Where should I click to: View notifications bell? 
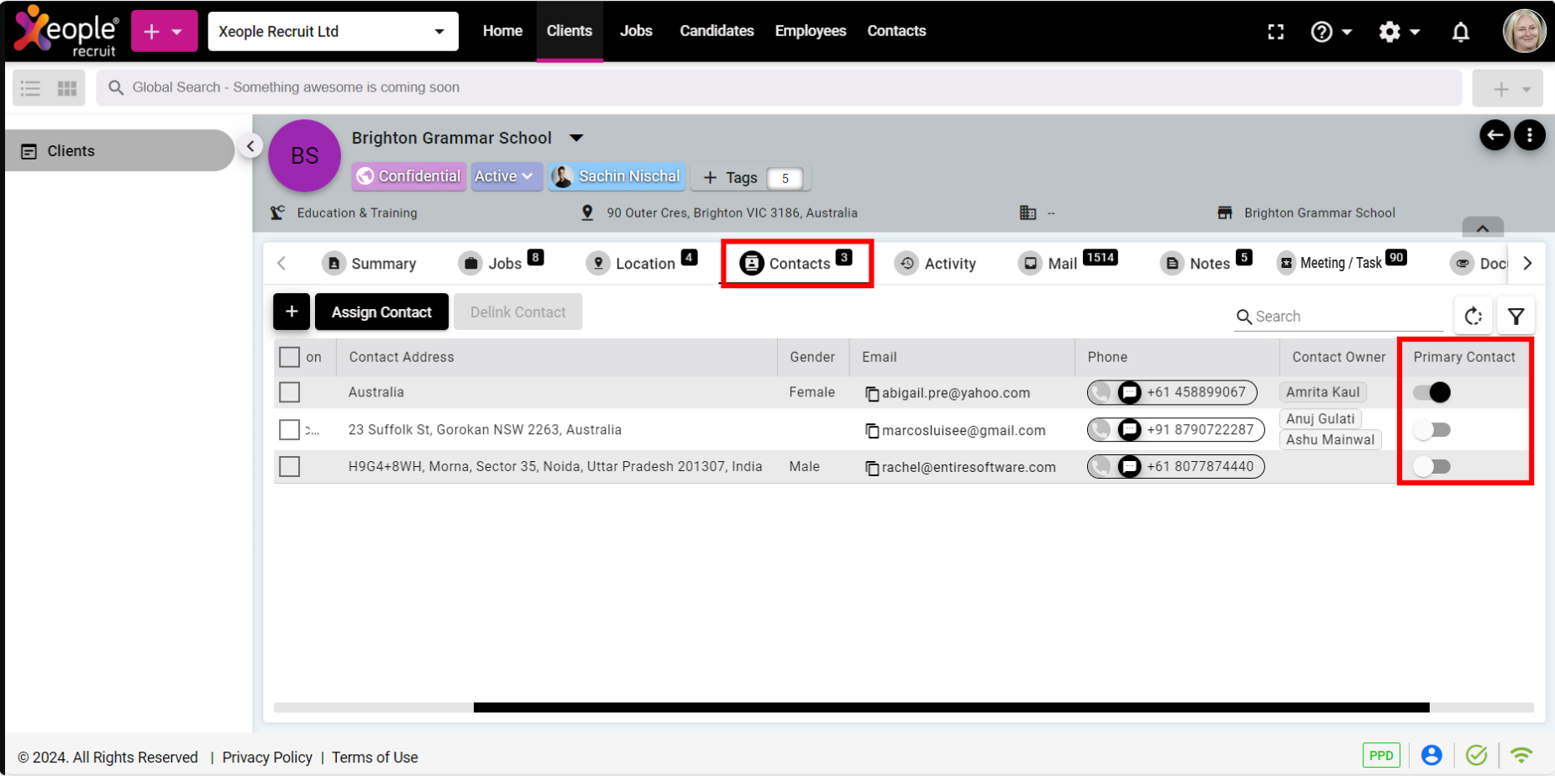(x=1461, y=32)
